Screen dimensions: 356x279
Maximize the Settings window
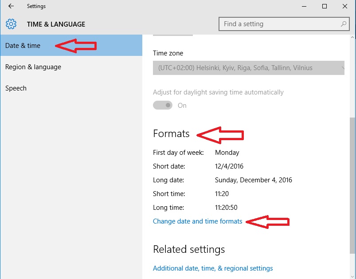coord(325,6)
